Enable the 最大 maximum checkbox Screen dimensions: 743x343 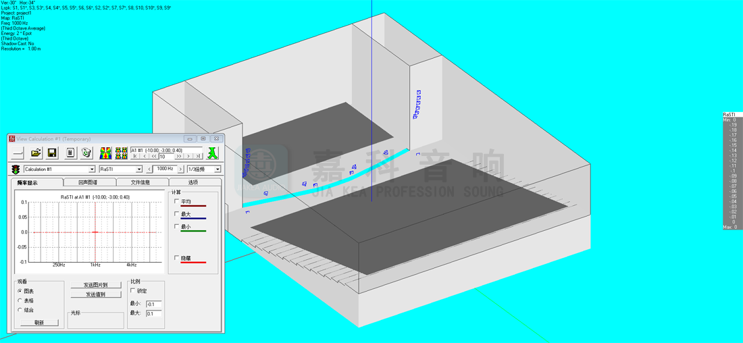coord(177,214)
